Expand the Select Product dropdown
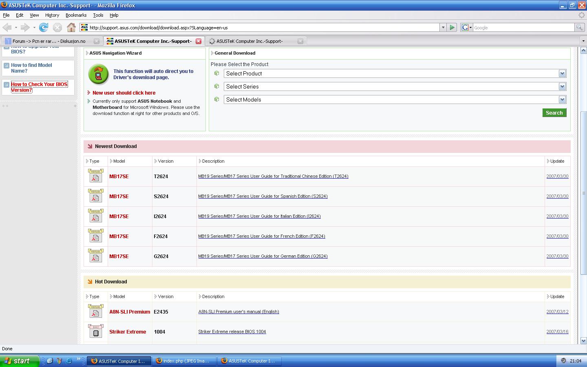Viewport: 587px width, 367px height. pyautogui.click(x=563, y=73)
